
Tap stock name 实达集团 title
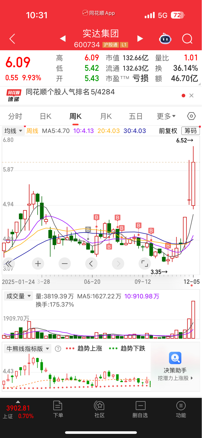pos(101,33)
